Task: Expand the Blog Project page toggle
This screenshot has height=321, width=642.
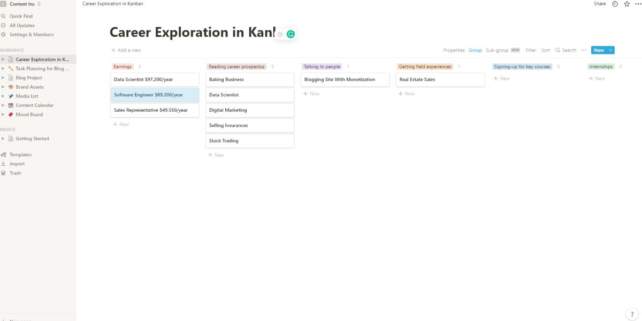Action: [3, 78]
